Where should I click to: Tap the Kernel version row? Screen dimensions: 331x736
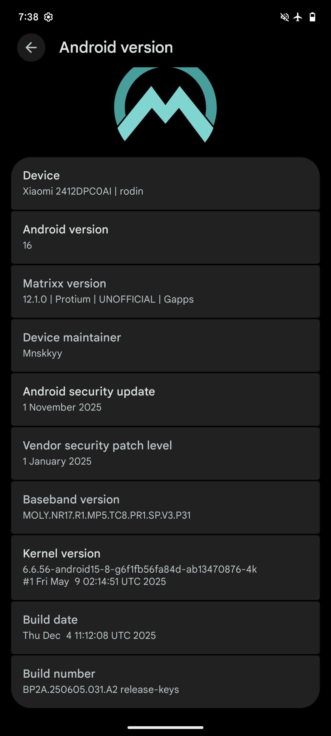click(x=165, y=567)
